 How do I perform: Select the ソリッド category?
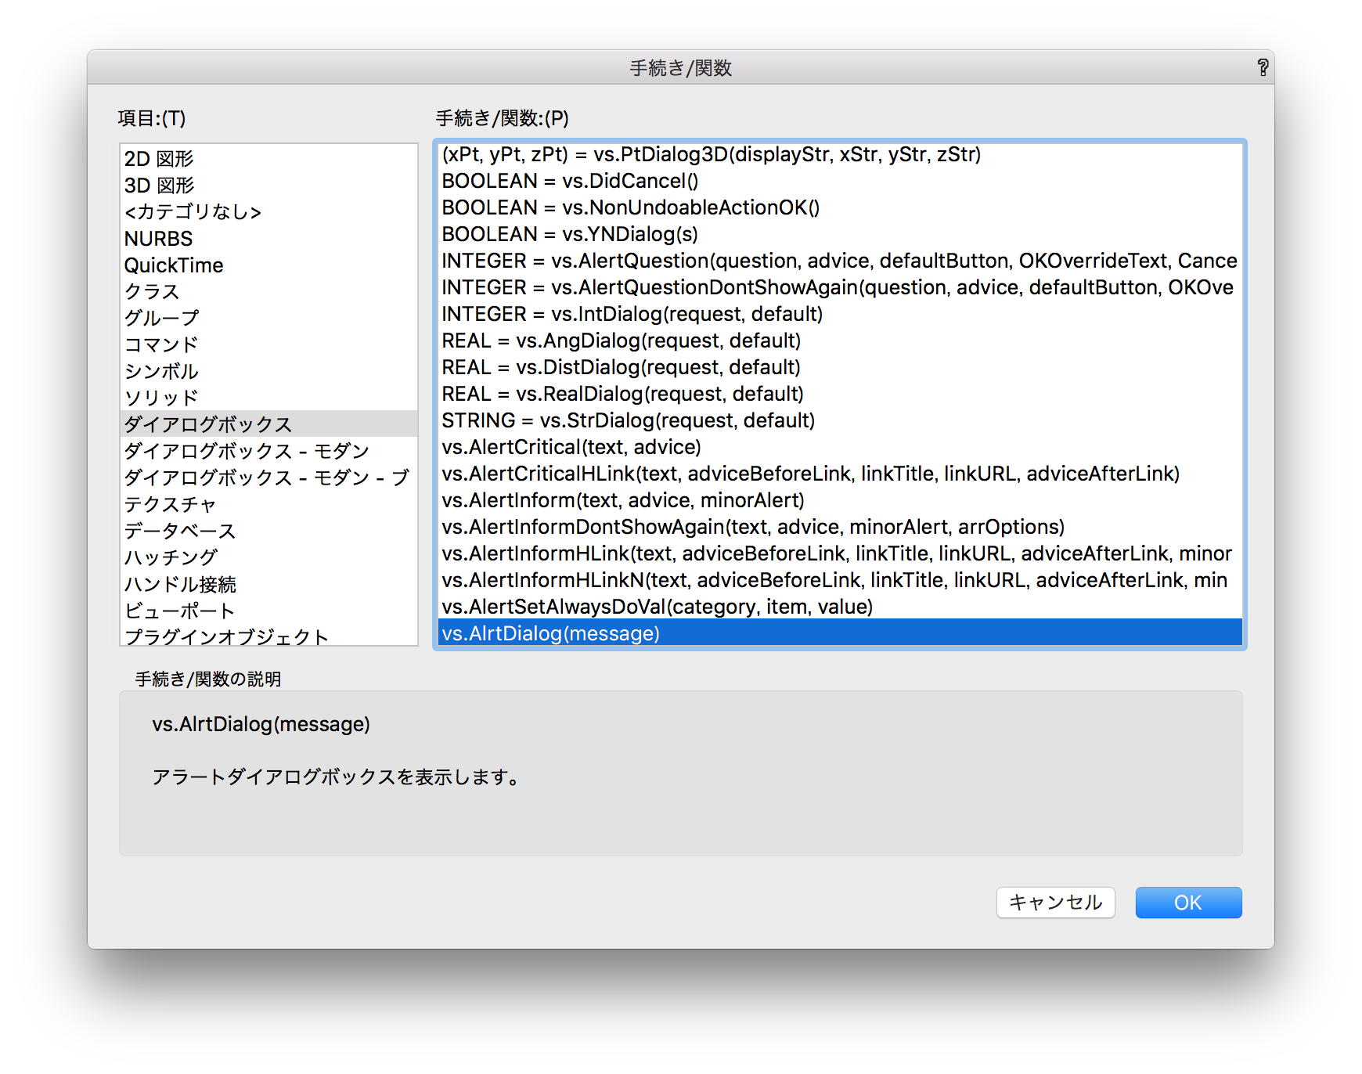pos(268,398)
